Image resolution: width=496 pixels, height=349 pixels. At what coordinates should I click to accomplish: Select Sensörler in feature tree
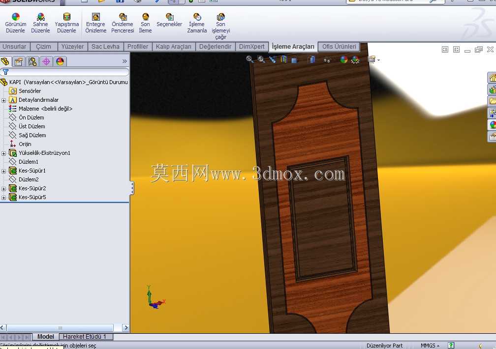30,91
